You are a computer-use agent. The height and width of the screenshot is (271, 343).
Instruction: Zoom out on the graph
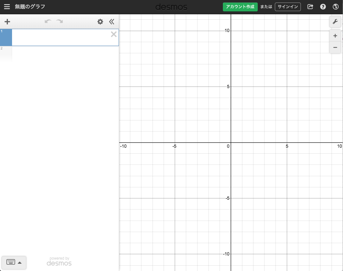point(335,48)
